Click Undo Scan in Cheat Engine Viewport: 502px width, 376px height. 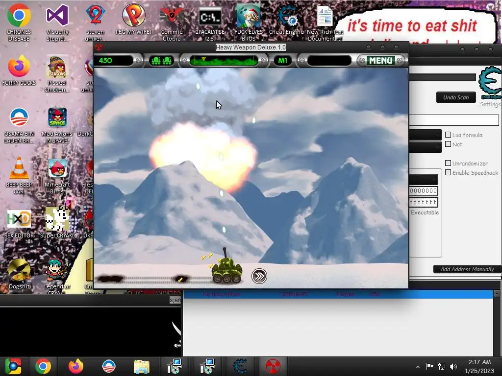[456, 97]
